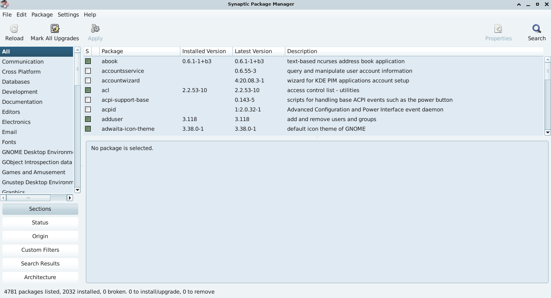Viewport: 551px width, 298px height.
Task: Switch to the Status filter view
Action: tap(40, 222)
